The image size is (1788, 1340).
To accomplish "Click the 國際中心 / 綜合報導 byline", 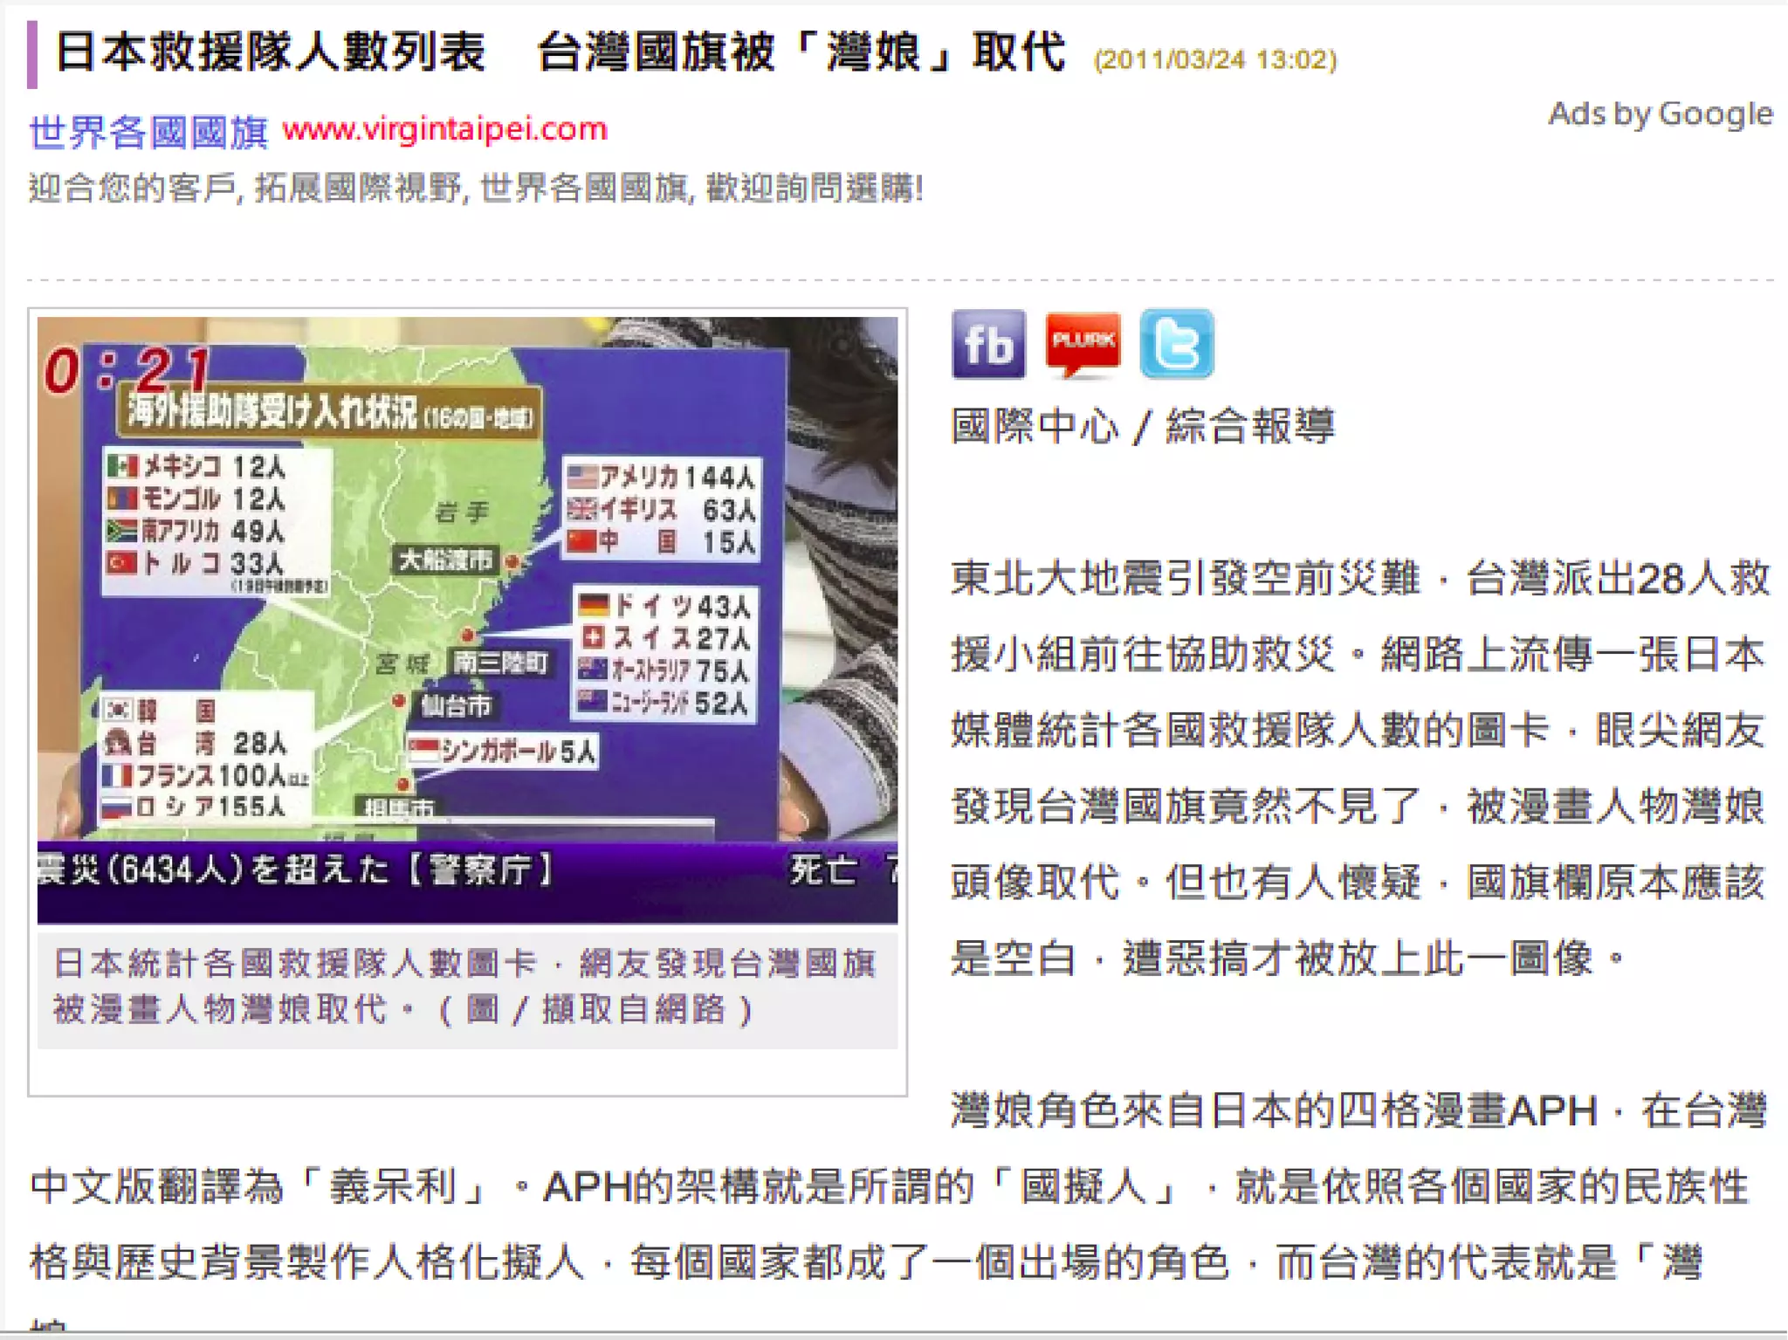I will 1142,426.
